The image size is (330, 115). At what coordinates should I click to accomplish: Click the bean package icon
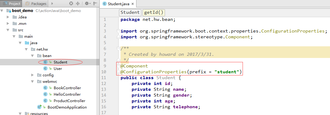click(x=39, y=56)
